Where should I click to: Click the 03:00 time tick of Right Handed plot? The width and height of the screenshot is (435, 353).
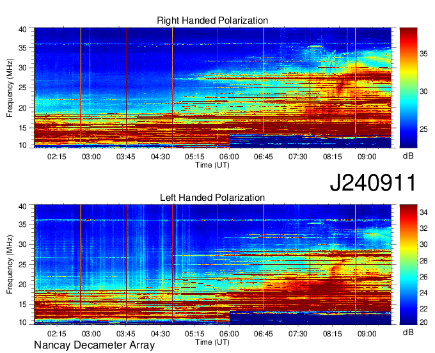tap(91, 157)
